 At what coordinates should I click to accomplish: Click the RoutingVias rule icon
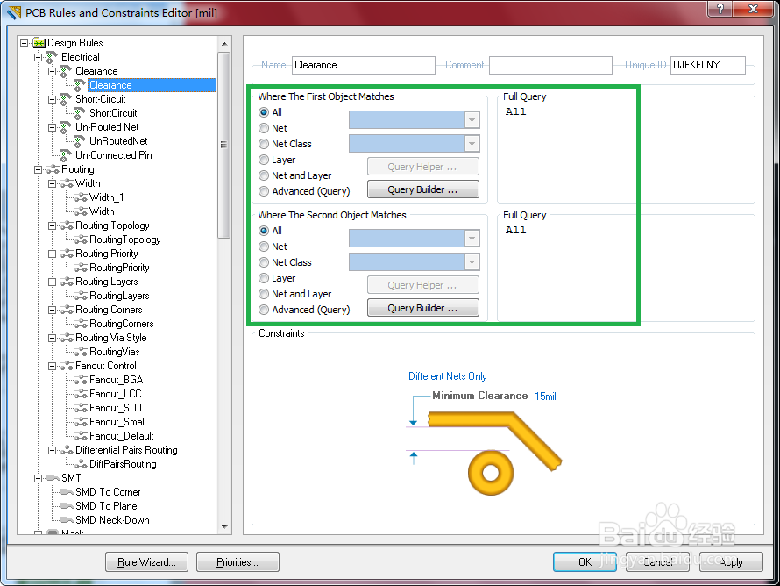click(x=81, y=352)
